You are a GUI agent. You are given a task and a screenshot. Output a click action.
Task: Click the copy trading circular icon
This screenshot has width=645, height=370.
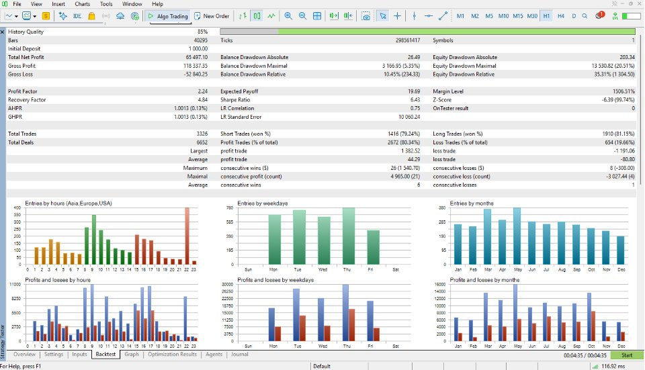[x=135, y=16]
